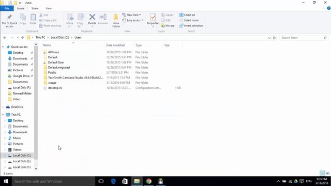This screenshot has height=186, width=331.
Task: Switch to details view button
Action: 322,174
